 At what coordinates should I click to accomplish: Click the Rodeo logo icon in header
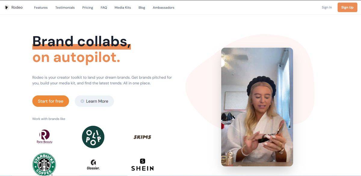[x=7, y=8]
